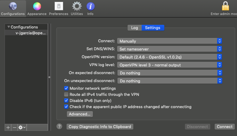This screenshot has width=237, height=136.
Task: Select the Settings tab
Action: [153, 28]
